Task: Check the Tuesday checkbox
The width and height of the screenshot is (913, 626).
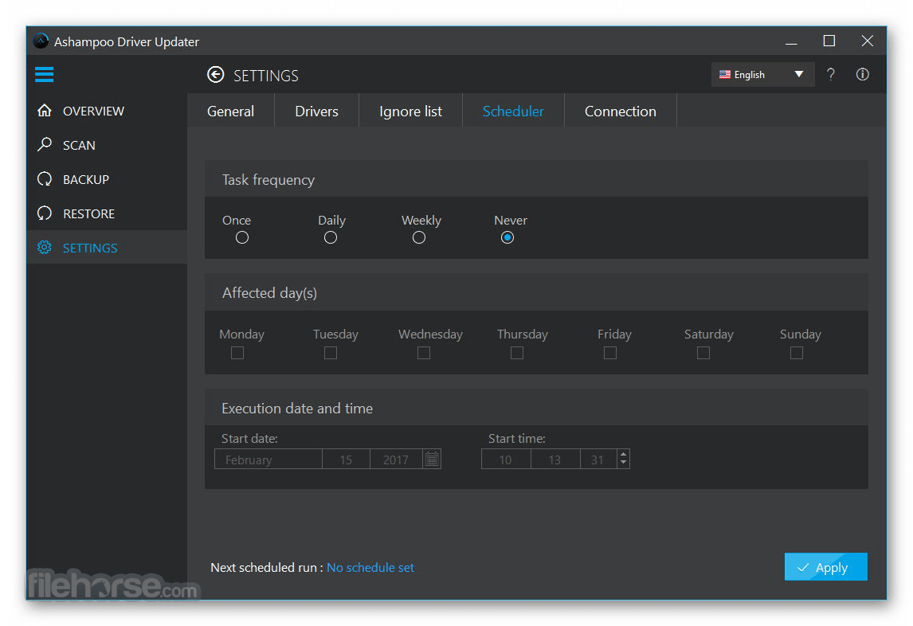Action: [330, 353]
